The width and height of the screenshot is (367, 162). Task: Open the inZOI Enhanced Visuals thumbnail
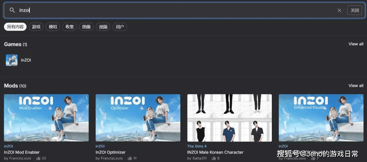[321, 118]
